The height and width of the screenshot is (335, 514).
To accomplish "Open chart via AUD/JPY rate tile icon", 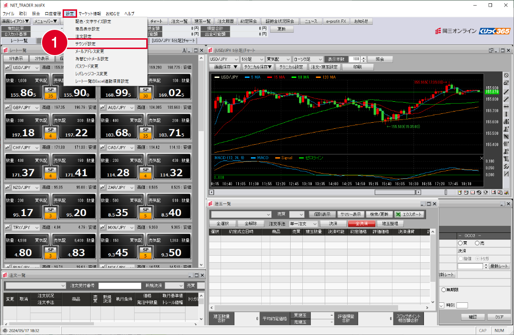I will tap(103, 107).
